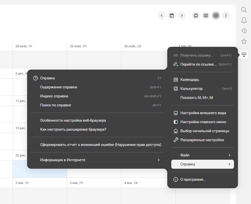Image resolution: width=251 pixels, height=204 pixels.
Task: Expand 'Информация в Интернете' submenu
Action: click(97, 160)
